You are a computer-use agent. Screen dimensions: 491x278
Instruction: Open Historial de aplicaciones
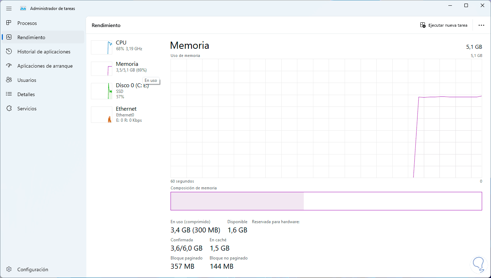click(x=43, y=52)
